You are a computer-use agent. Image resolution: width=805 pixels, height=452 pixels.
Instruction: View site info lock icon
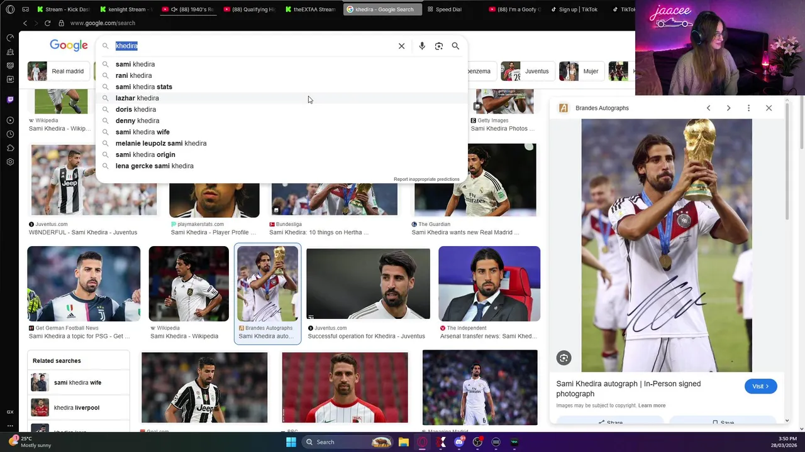pos(61,23)
